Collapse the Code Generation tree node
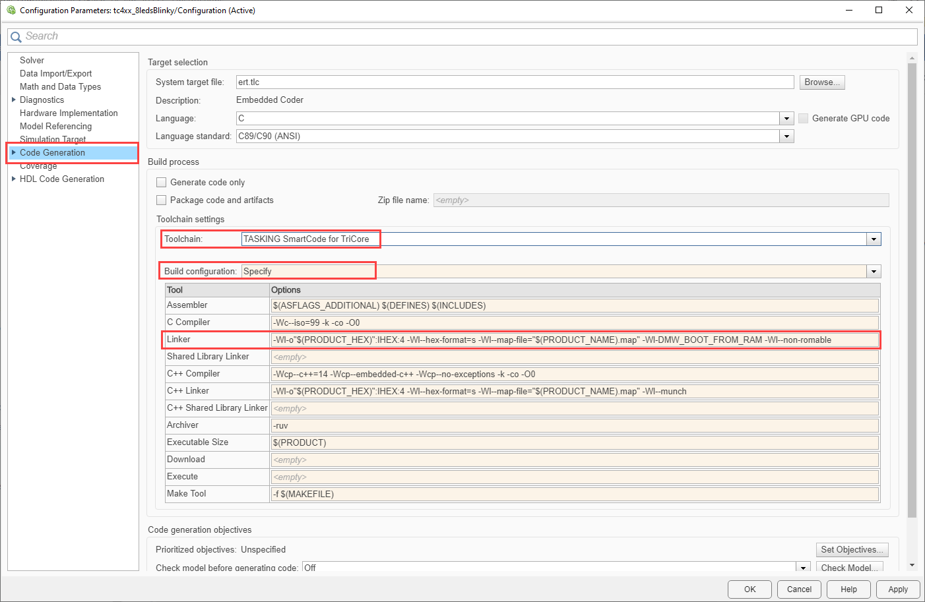Viewport: 925px width, 602px height. (x=15, y=152)
